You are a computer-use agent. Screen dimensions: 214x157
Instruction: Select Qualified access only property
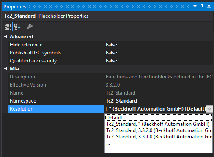tap(56, 61)
